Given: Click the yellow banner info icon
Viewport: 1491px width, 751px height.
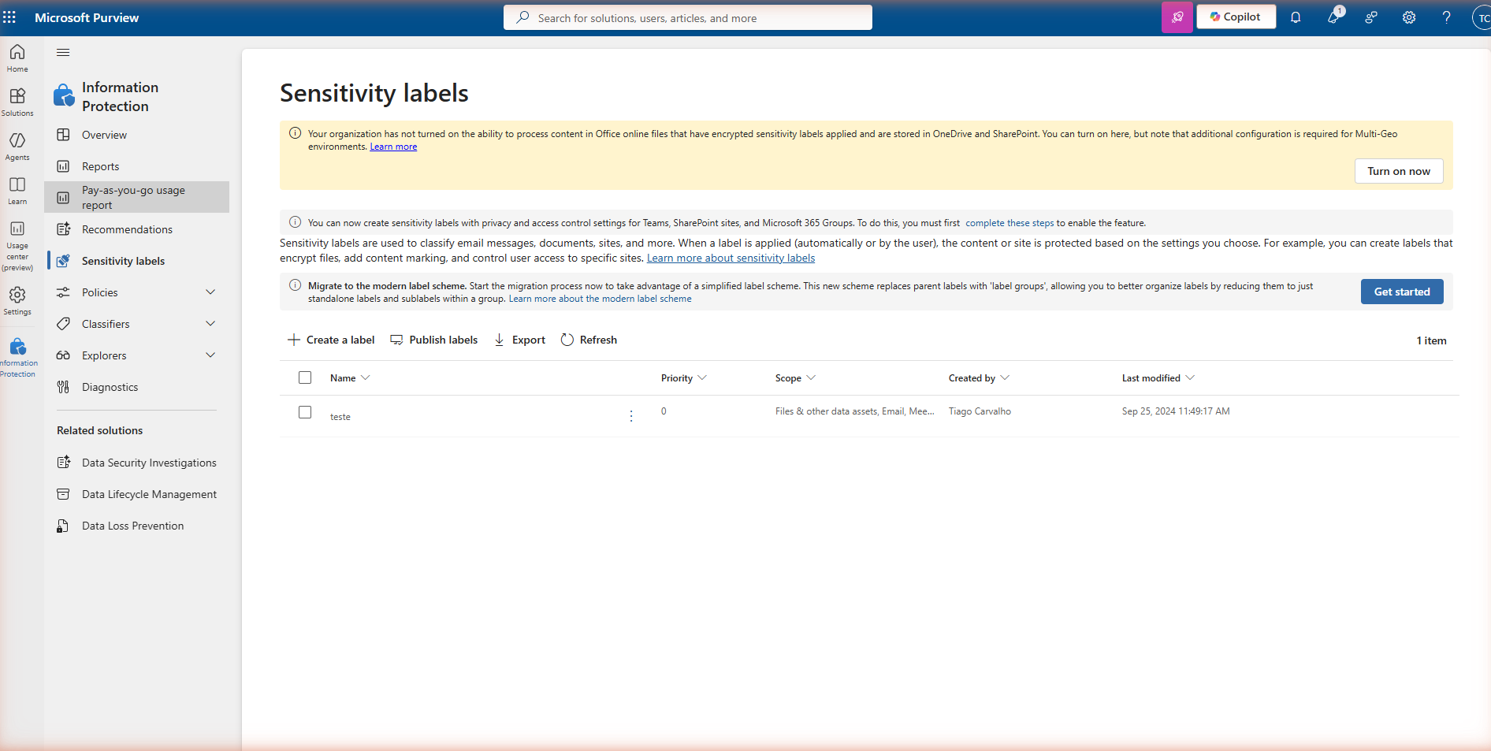Looking at the screenshot, I should (295, 133).
